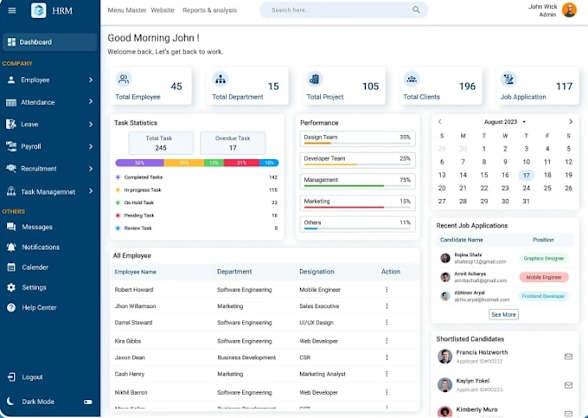Click the Job Application card icon
588x418 pixels.
[x=508, y=79]
